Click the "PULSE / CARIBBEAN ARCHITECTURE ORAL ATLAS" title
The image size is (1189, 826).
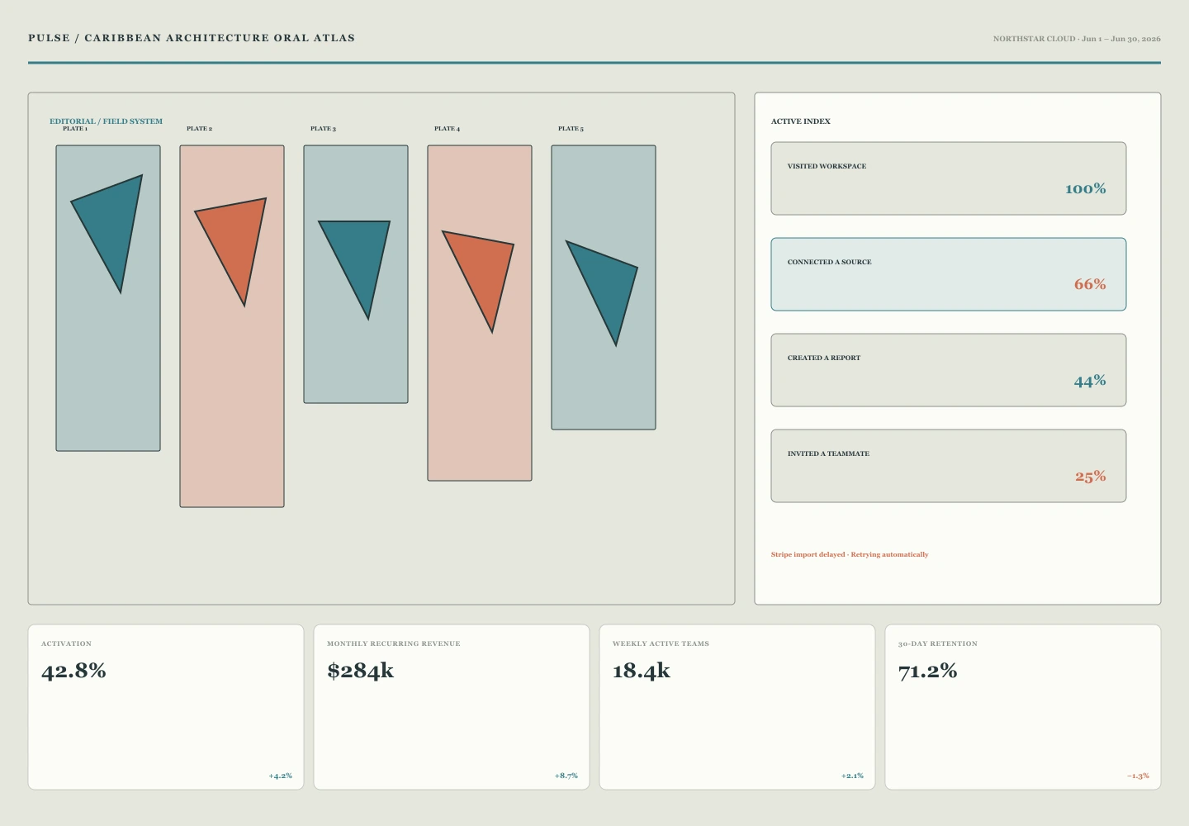tap(192, 38)
